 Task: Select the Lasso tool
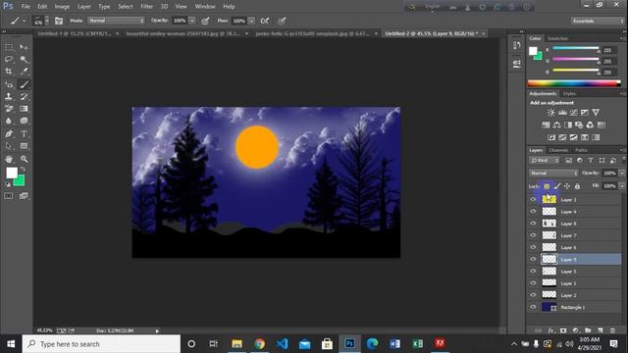(9, 59)
